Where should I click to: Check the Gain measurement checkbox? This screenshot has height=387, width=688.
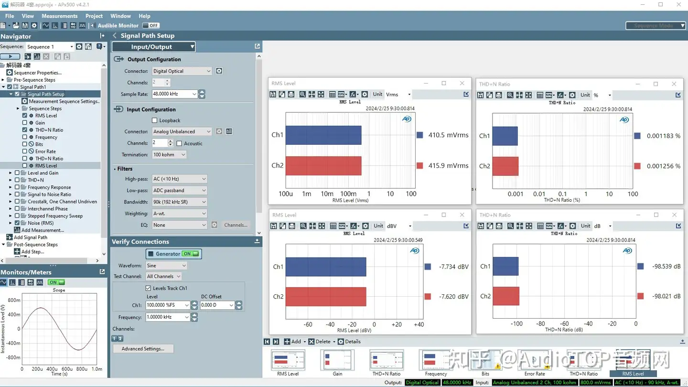tap(25, 123)
